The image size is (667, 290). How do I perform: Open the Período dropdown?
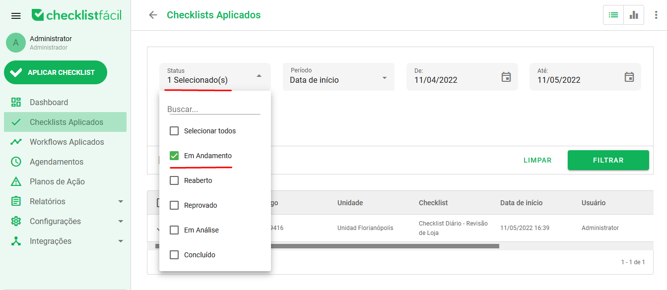(338, 77)
